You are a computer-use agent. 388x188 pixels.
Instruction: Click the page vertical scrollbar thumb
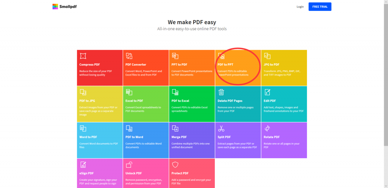click(386, 75)
